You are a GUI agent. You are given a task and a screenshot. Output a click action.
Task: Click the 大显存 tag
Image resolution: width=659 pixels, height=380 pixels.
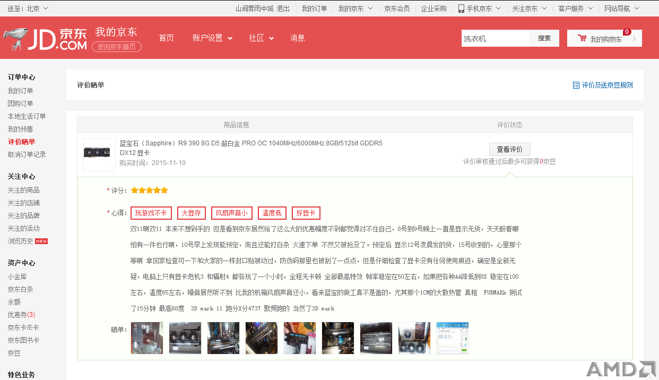tap(191, 213)
